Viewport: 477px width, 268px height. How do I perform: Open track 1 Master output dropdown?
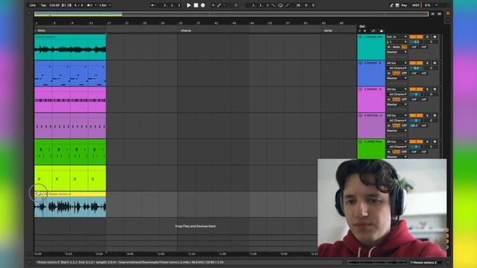tap(397, 52)
